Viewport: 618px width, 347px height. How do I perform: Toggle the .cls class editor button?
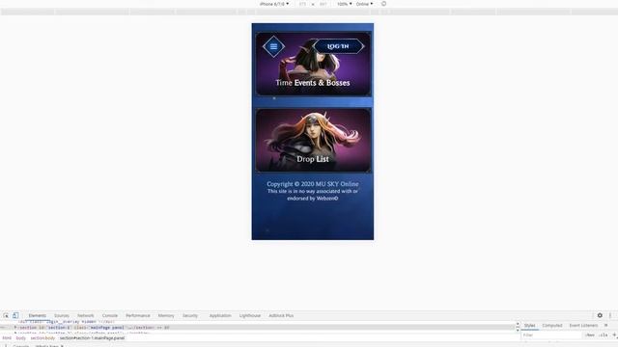604,335
